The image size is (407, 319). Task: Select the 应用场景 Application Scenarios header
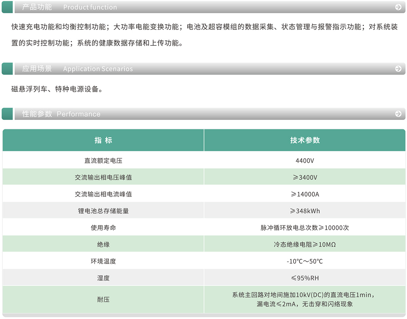coord(77,69)
